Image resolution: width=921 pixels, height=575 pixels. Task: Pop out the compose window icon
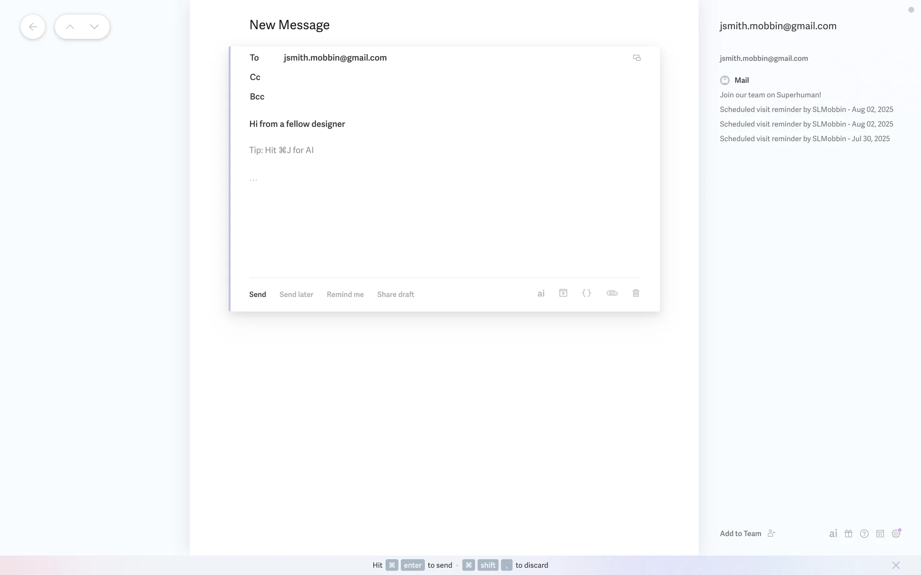point(637,58)
